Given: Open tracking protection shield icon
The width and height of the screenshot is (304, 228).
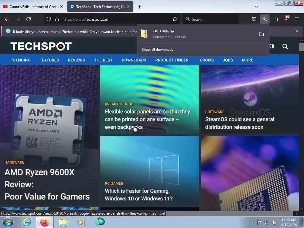Looking at the screenshot, I should pyautogui.click(x=49, y=19).
